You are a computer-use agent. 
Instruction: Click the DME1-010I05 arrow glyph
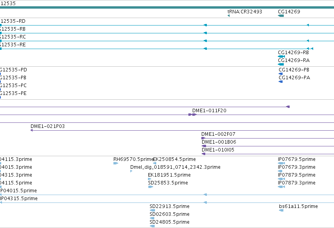point(203,154)
